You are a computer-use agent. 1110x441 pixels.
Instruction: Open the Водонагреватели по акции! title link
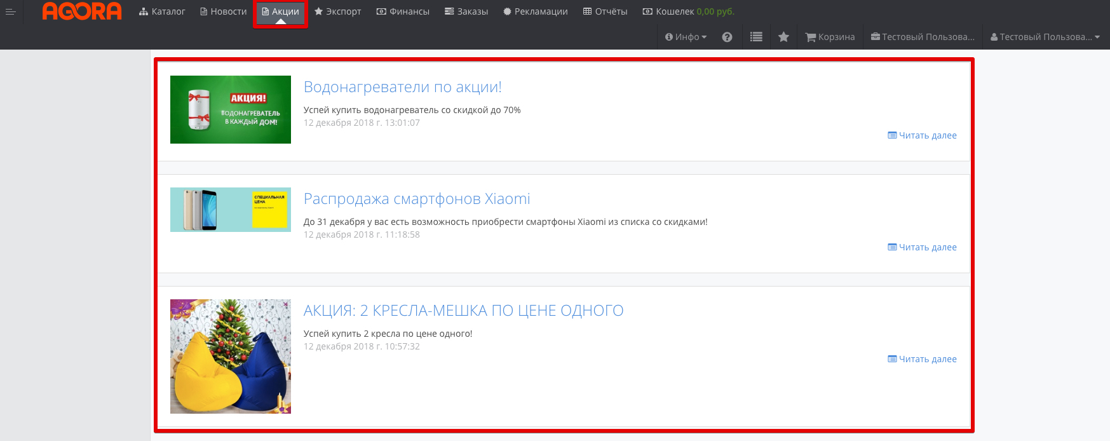click(402, 87)
